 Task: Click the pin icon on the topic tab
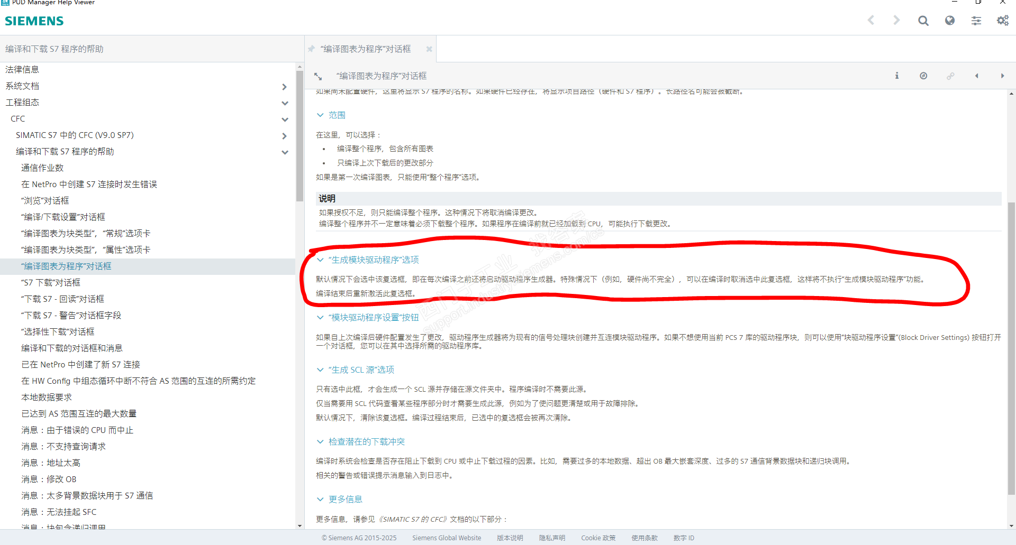pos(312,49)
